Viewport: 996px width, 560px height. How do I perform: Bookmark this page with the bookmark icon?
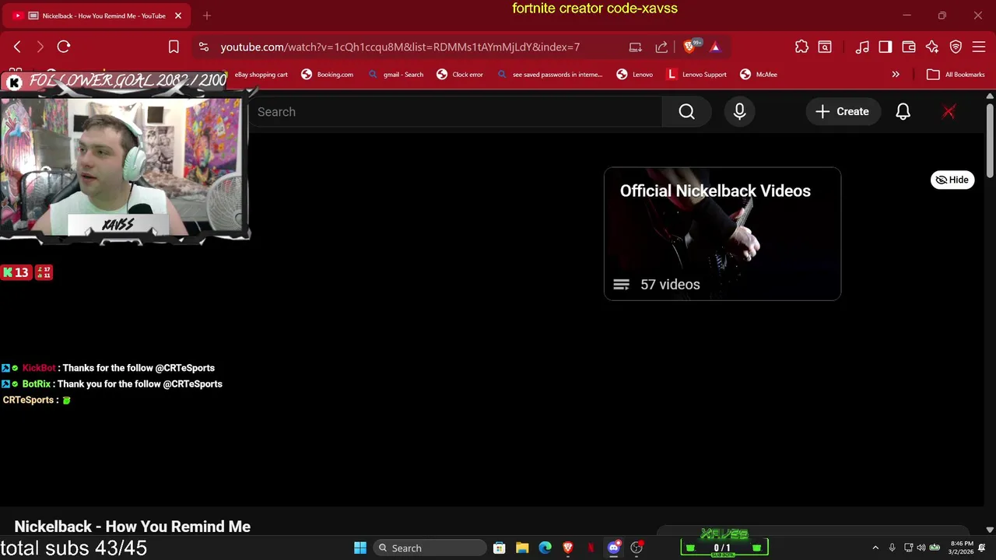[174, 47]
